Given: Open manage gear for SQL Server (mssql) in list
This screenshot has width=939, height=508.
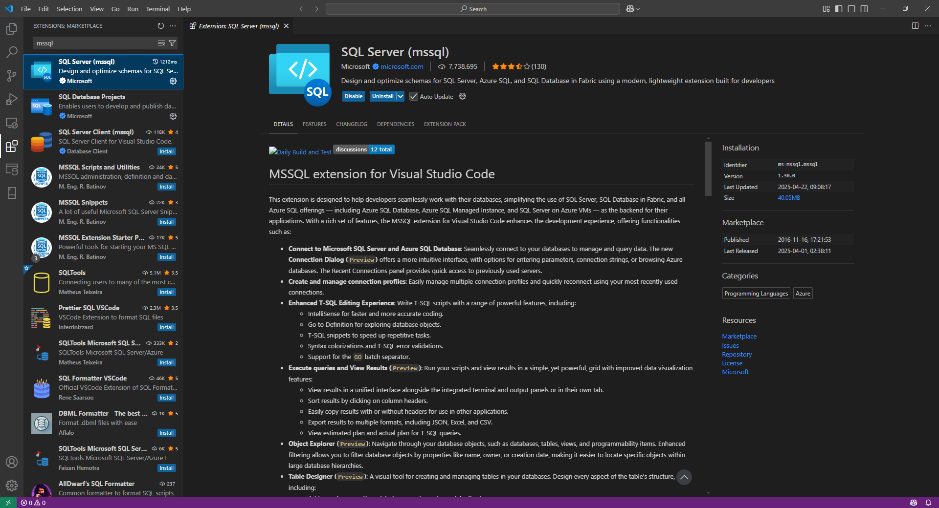Looking at the screenshot, I should point(173,81).
